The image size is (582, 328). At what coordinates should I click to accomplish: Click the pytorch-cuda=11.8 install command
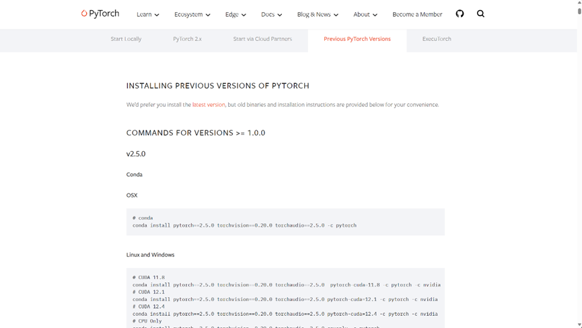coord(287,284)
